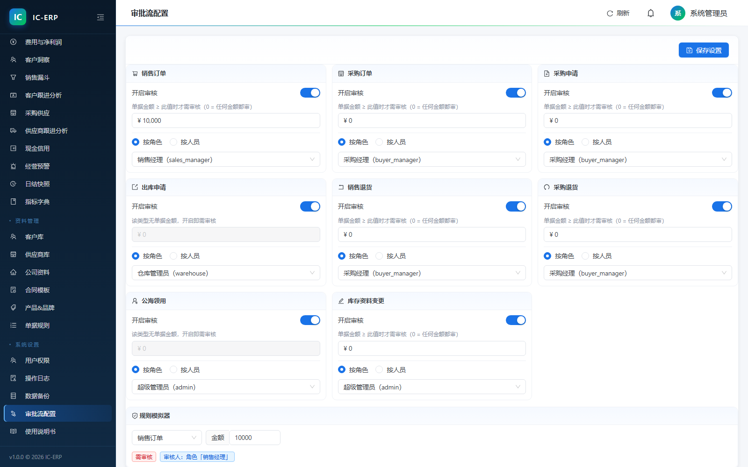Open 采购申请 card's 采购经理 role dropdown
Screen dimensions: 748x467
click(638, 160)
